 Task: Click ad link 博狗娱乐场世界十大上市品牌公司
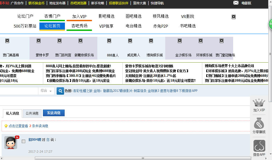[229, 66]
